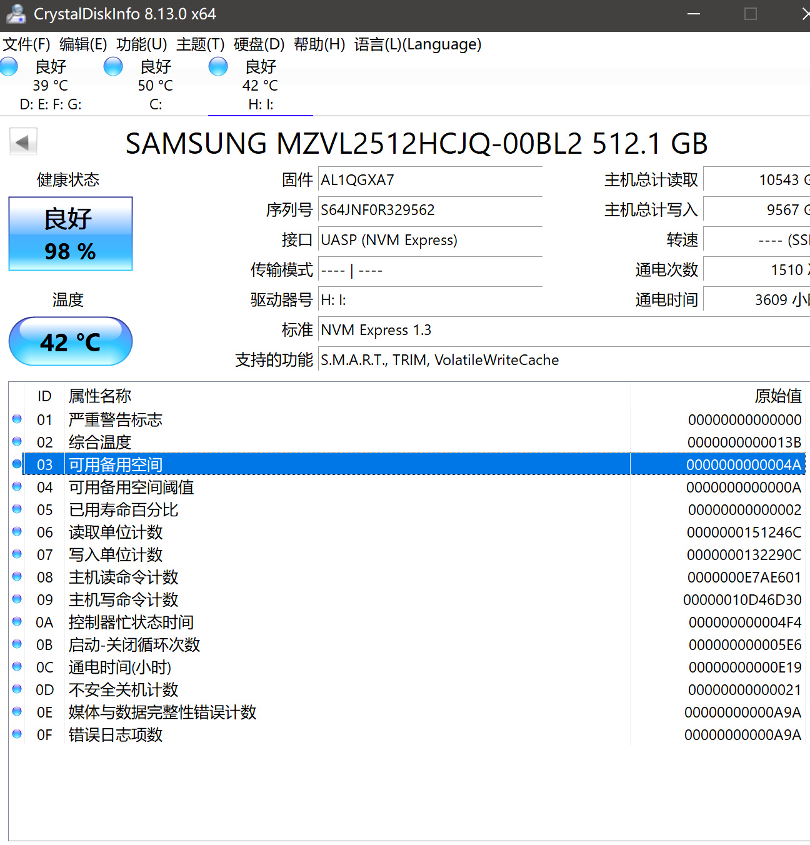This screenshot has height=845, width=810.
Task: Click status orb for disk D: E: F: G:
Action: [9, 66]
